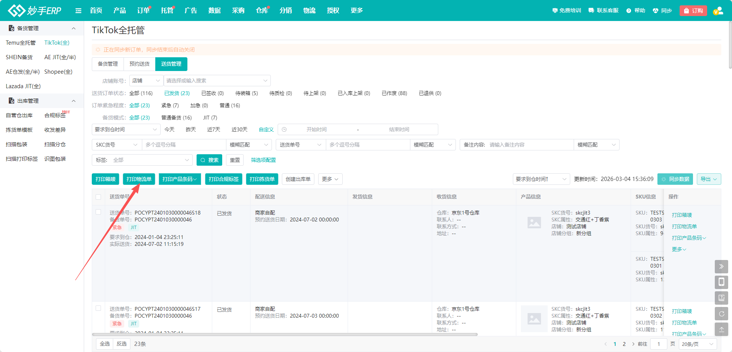Open the 要求到仓时间 time-type dropdown above SKC货号

(126, 129)
